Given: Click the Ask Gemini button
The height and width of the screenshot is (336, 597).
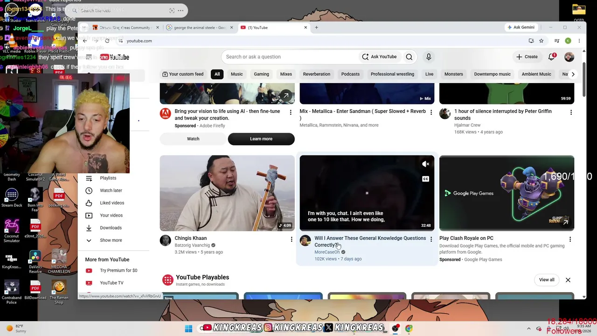Looking at the screenshot, I should click(x=521, y=28).
